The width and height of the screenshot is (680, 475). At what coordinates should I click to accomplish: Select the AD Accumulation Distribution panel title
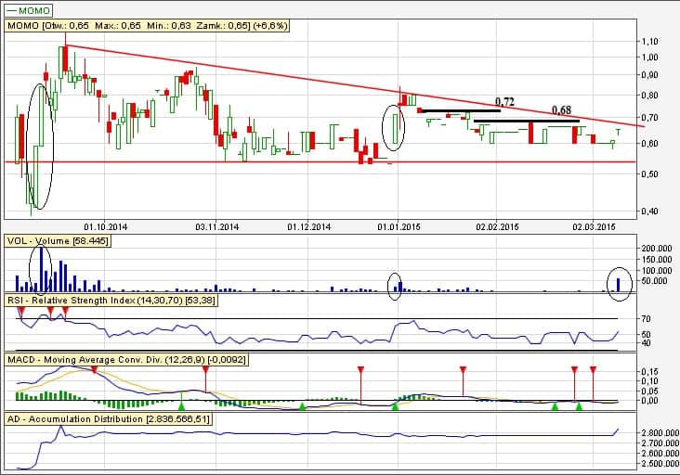tap(109, 420)
